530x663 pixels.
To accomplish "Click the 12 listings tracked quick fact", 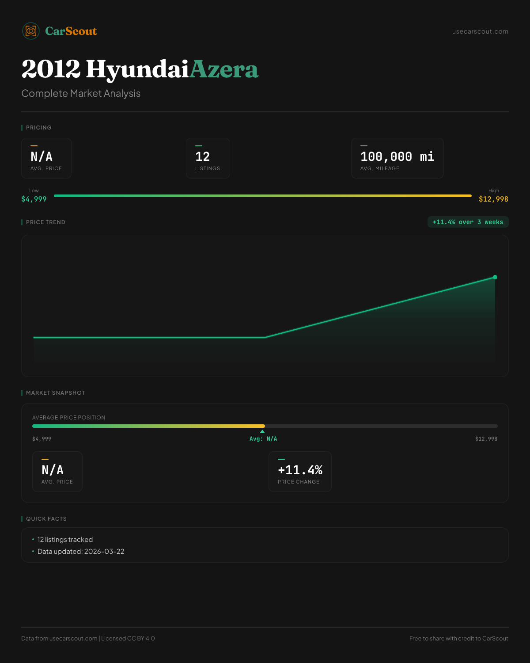I will [65, 540].
